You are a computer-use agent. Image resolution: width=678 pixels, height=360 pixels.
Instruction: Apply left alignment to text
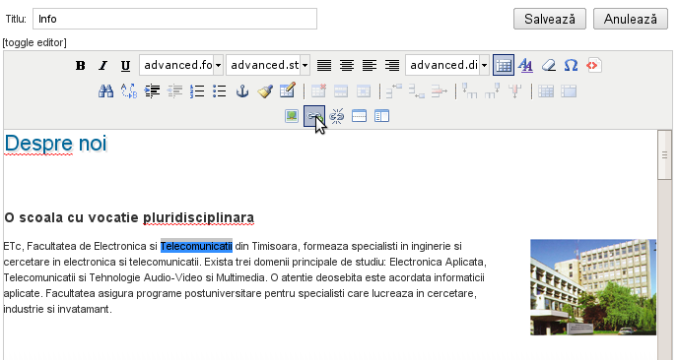point(369,65)
